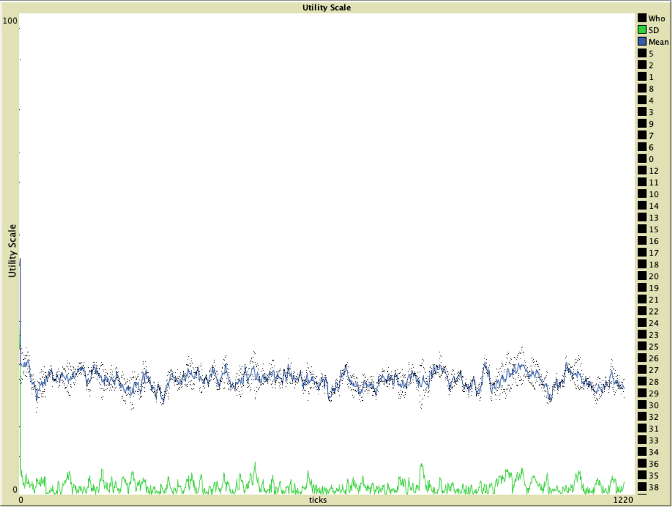Click the x-axis minimum value '0' below plot
The height and width of the screenshot is (507, 672).
[x=21, y=500]
